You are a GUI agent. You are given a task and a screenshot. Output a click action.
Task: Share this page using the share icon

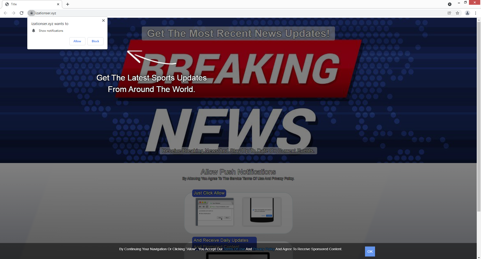click(449, 13)
